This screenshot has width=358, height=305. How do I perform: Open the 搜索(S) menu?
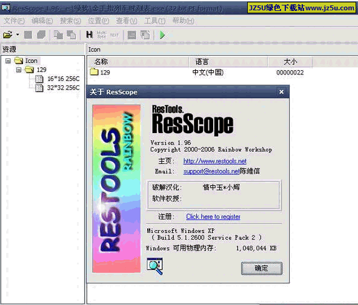70,21
